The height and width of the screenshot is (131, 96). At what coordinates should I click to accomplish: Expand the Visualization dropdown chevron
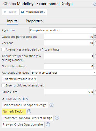[45, 12]
